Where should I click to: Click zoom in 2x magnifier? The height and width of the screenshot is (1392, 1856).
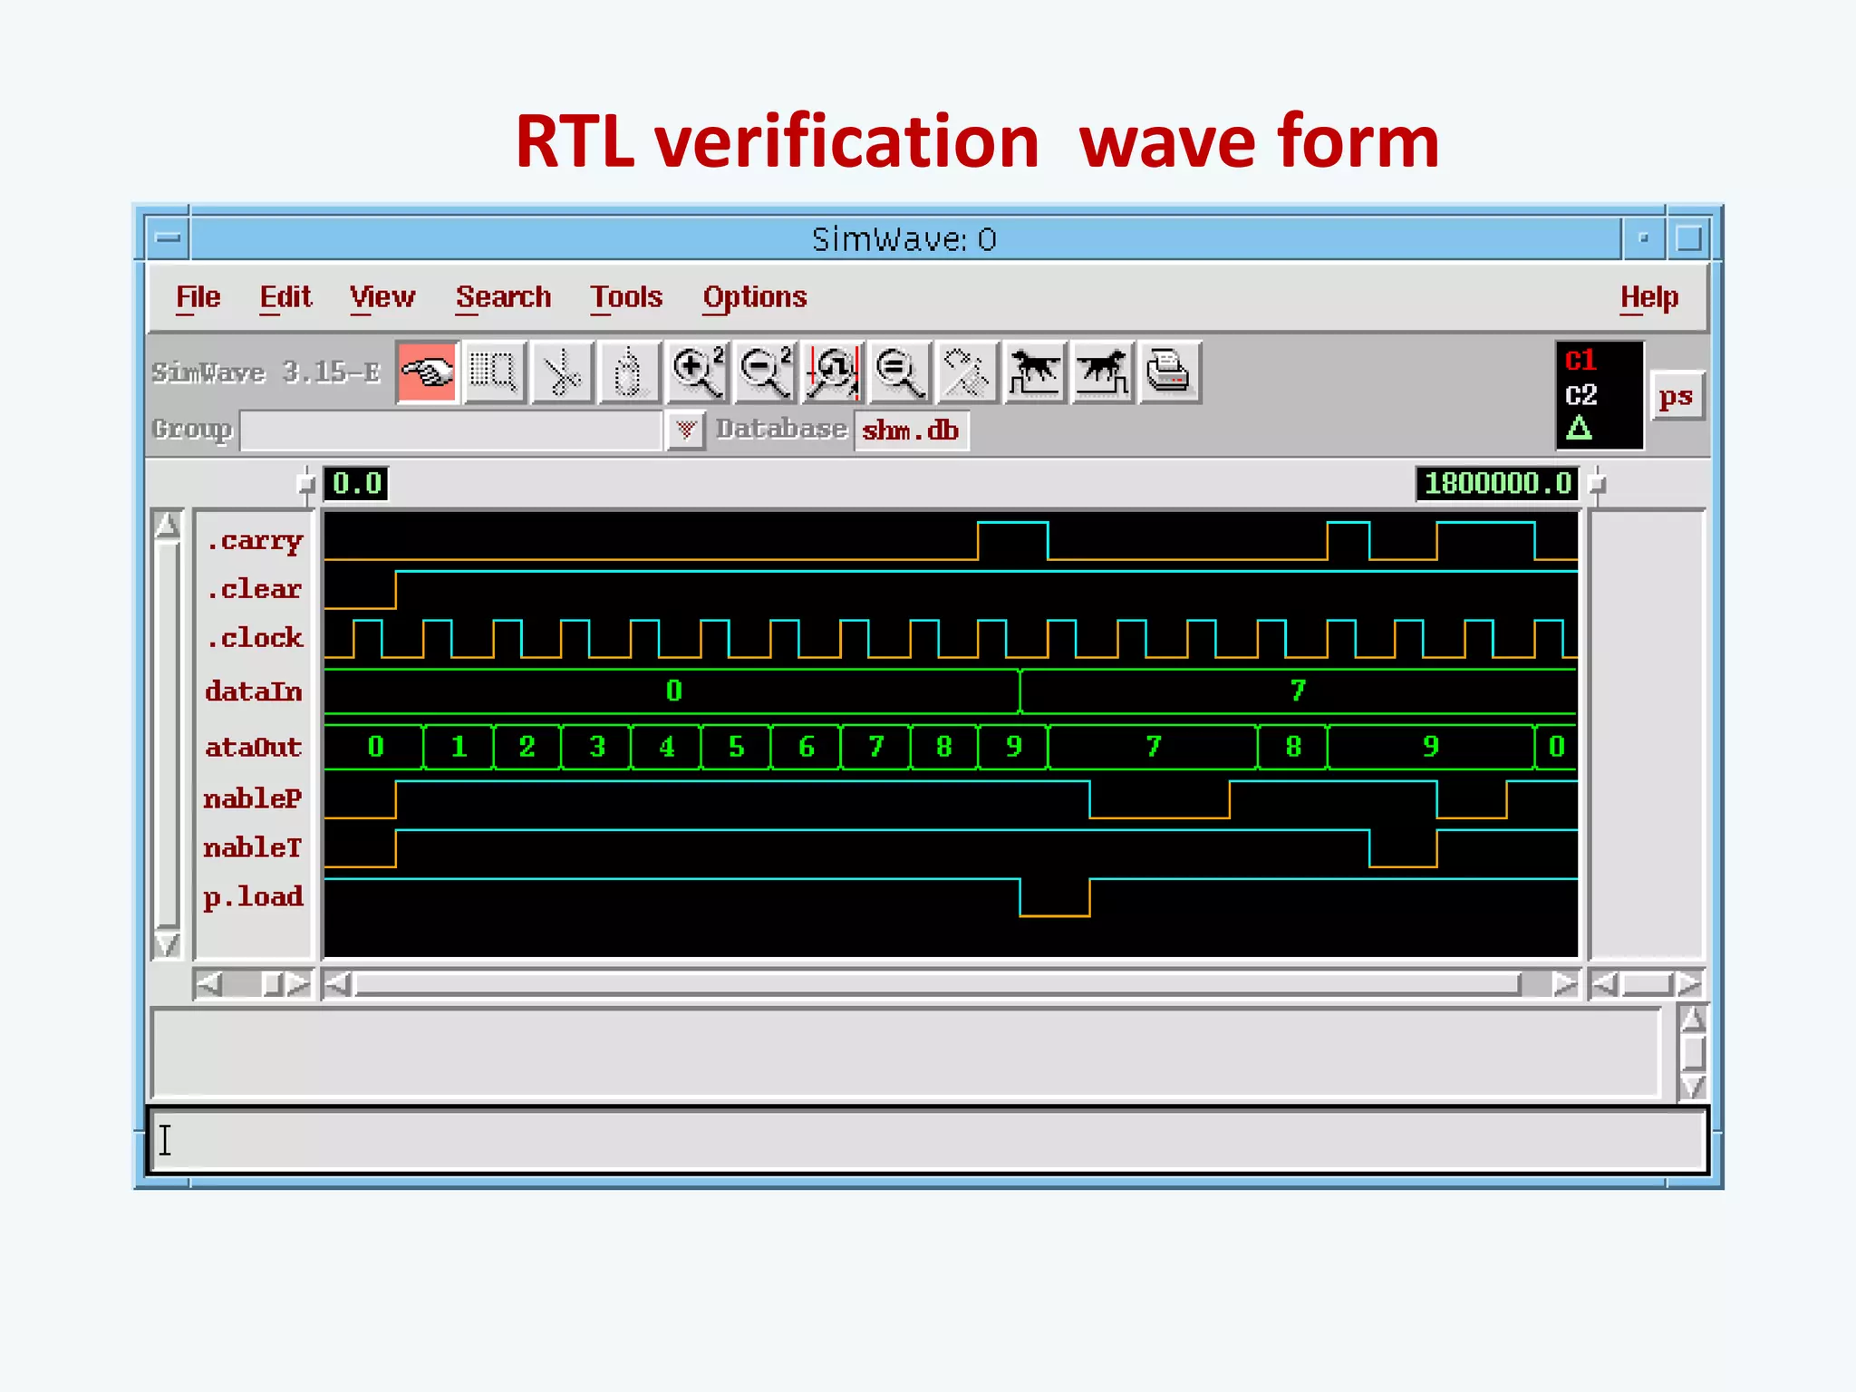point(697,372)
